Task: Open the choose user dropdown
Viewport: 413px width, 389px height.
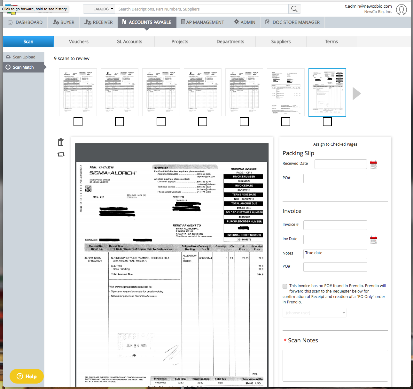Action: tap(315, 313)
